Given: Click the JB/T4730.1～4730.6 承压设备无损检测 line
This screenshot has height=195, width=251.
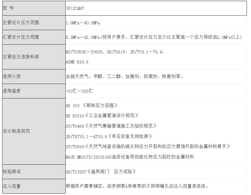Looking at the screenshot, I should (x=109, y=136).
